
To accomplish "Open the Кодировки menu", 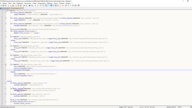I will tap(19, 3).
